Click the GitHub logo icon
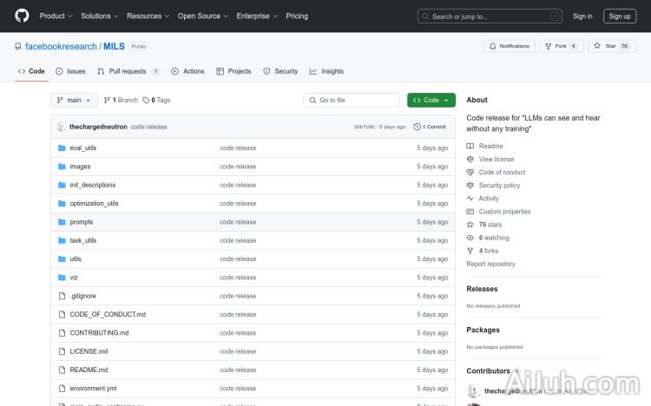Screen dimensions: 651x406 [22, 16]
